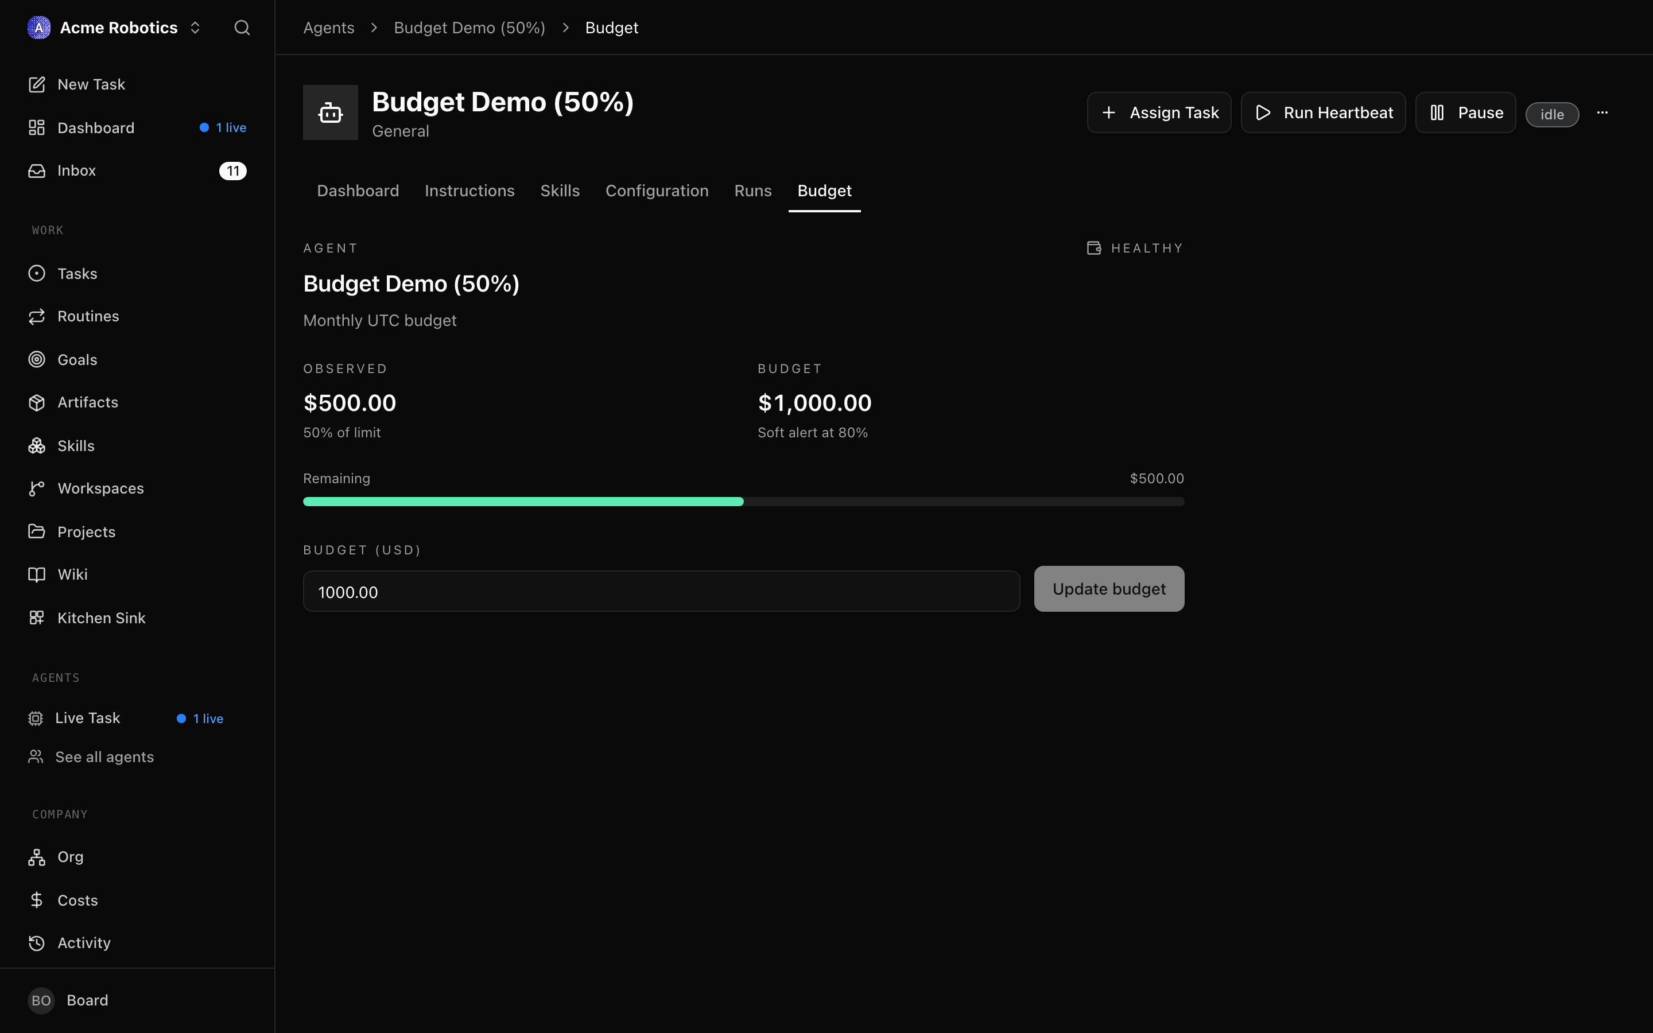This screenshot has width=1653, height=1033.
Task: Click the Projects folder icon
Action: click(37, 531)
